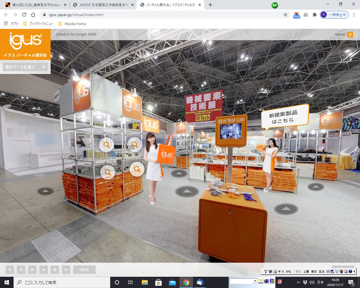Click the INFO button
Image resolution: width=360 pixels, height=288 pixels.
click(84, 270)
